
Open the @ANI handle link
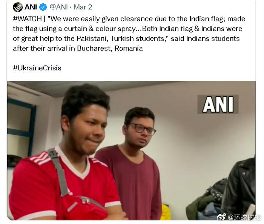coord(59,7)
